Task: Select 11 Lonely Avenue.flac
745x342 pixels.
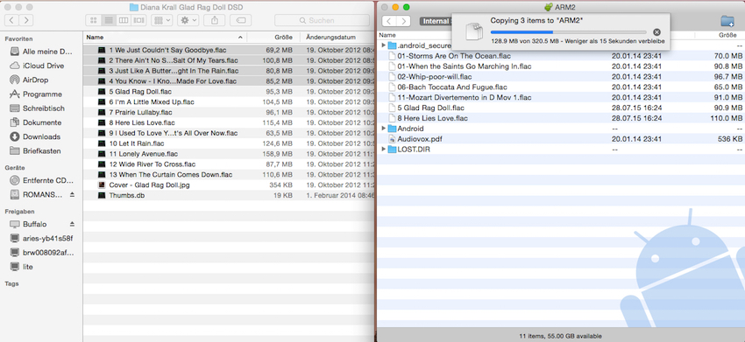Action: point(229,154)
